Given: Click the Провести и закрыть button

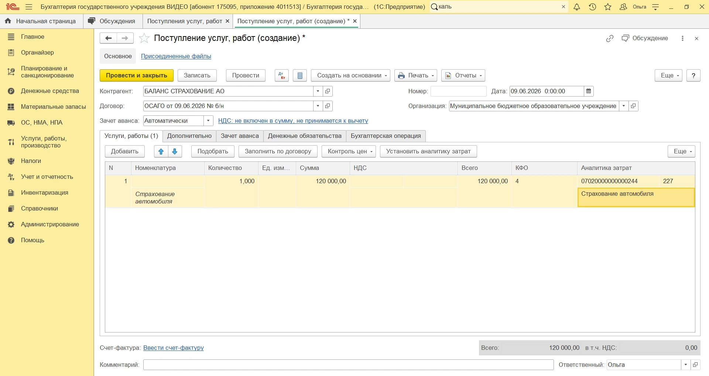Looking at the screenshot, I should pyautogui.click(x=137, y=76).
